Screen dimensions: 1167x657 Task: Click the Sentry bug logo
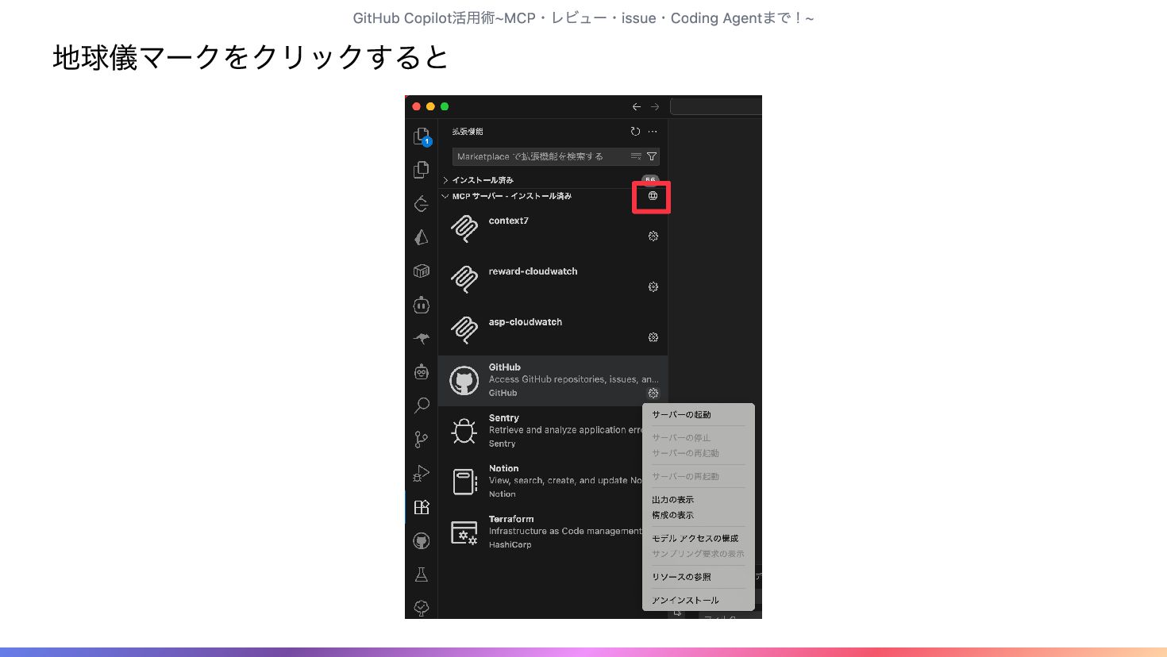click(x=464, y=431)
